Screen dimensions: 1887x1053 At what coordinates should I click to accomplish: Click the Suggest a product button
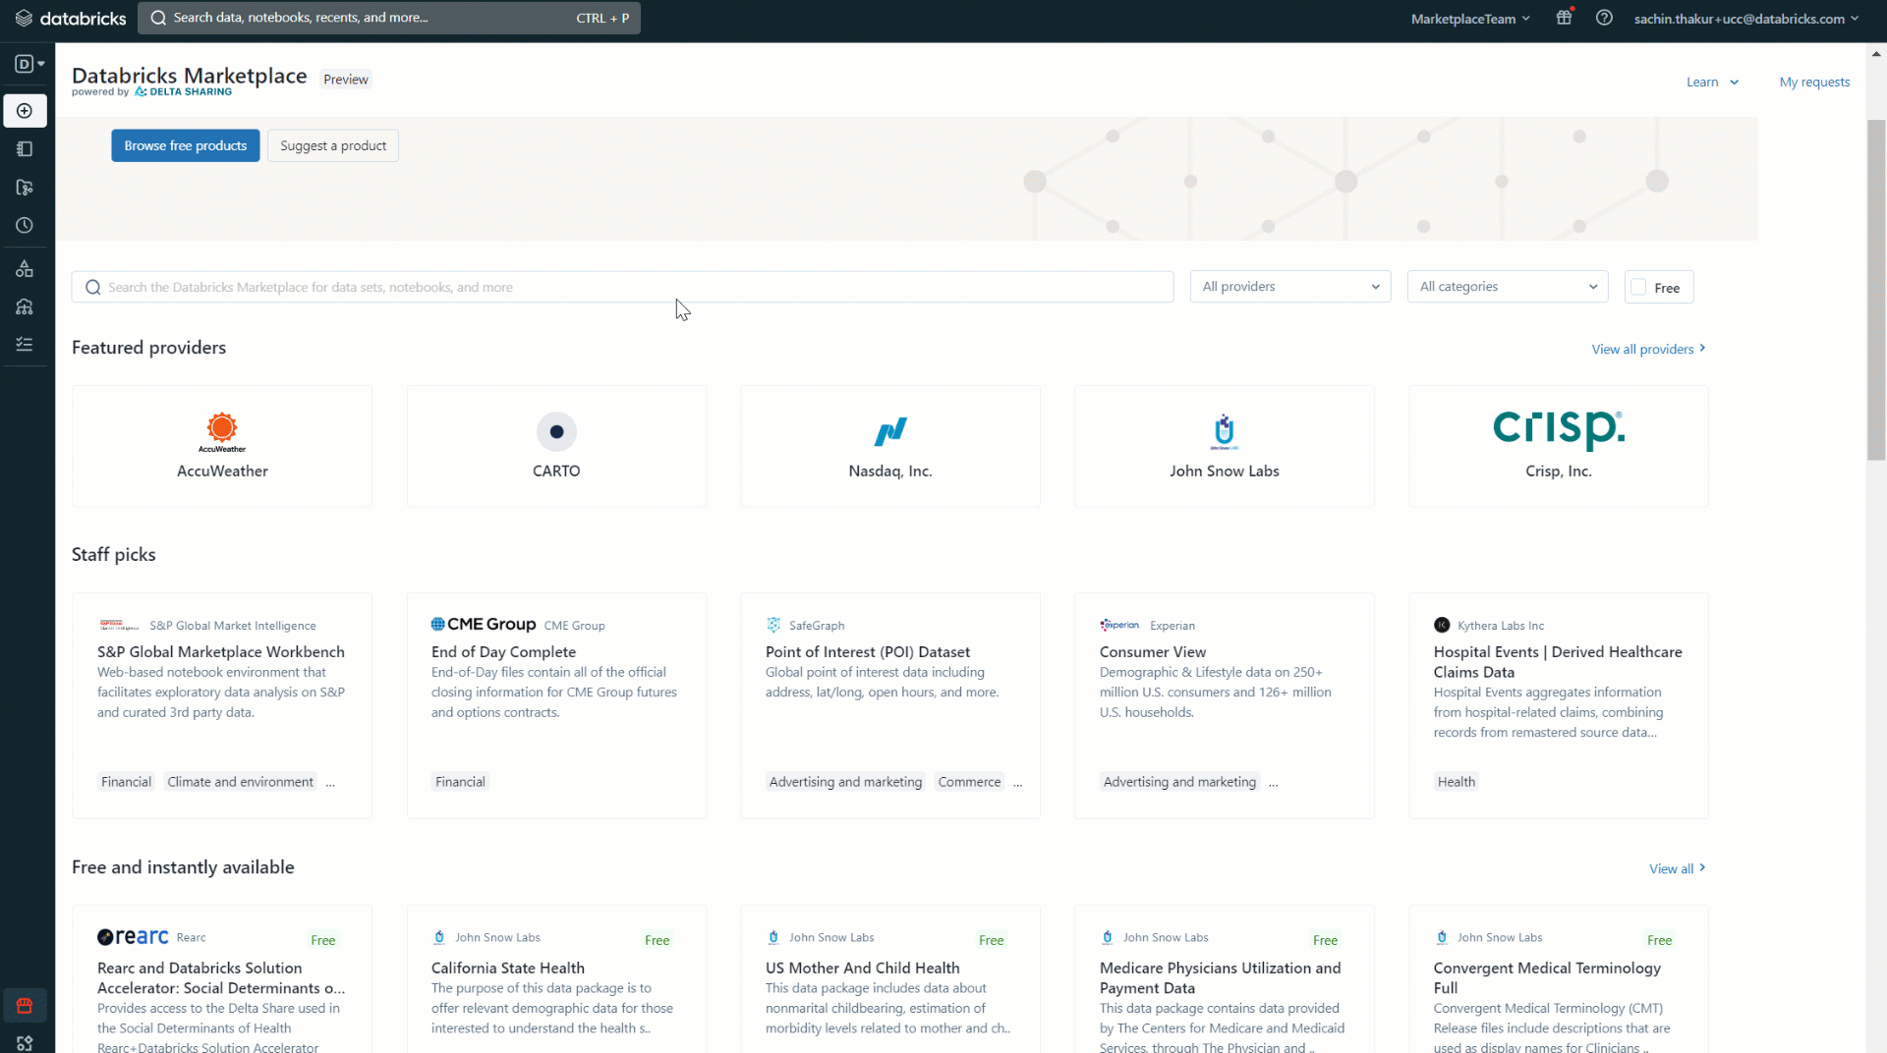tap(332, 145)
